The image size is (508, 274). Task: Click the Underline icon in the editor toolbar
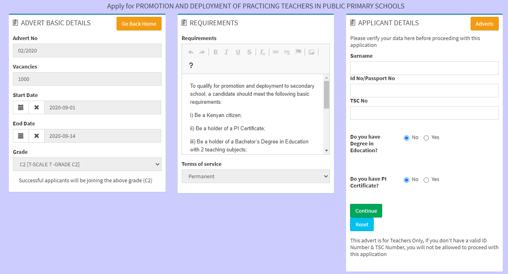coord(238,52)
